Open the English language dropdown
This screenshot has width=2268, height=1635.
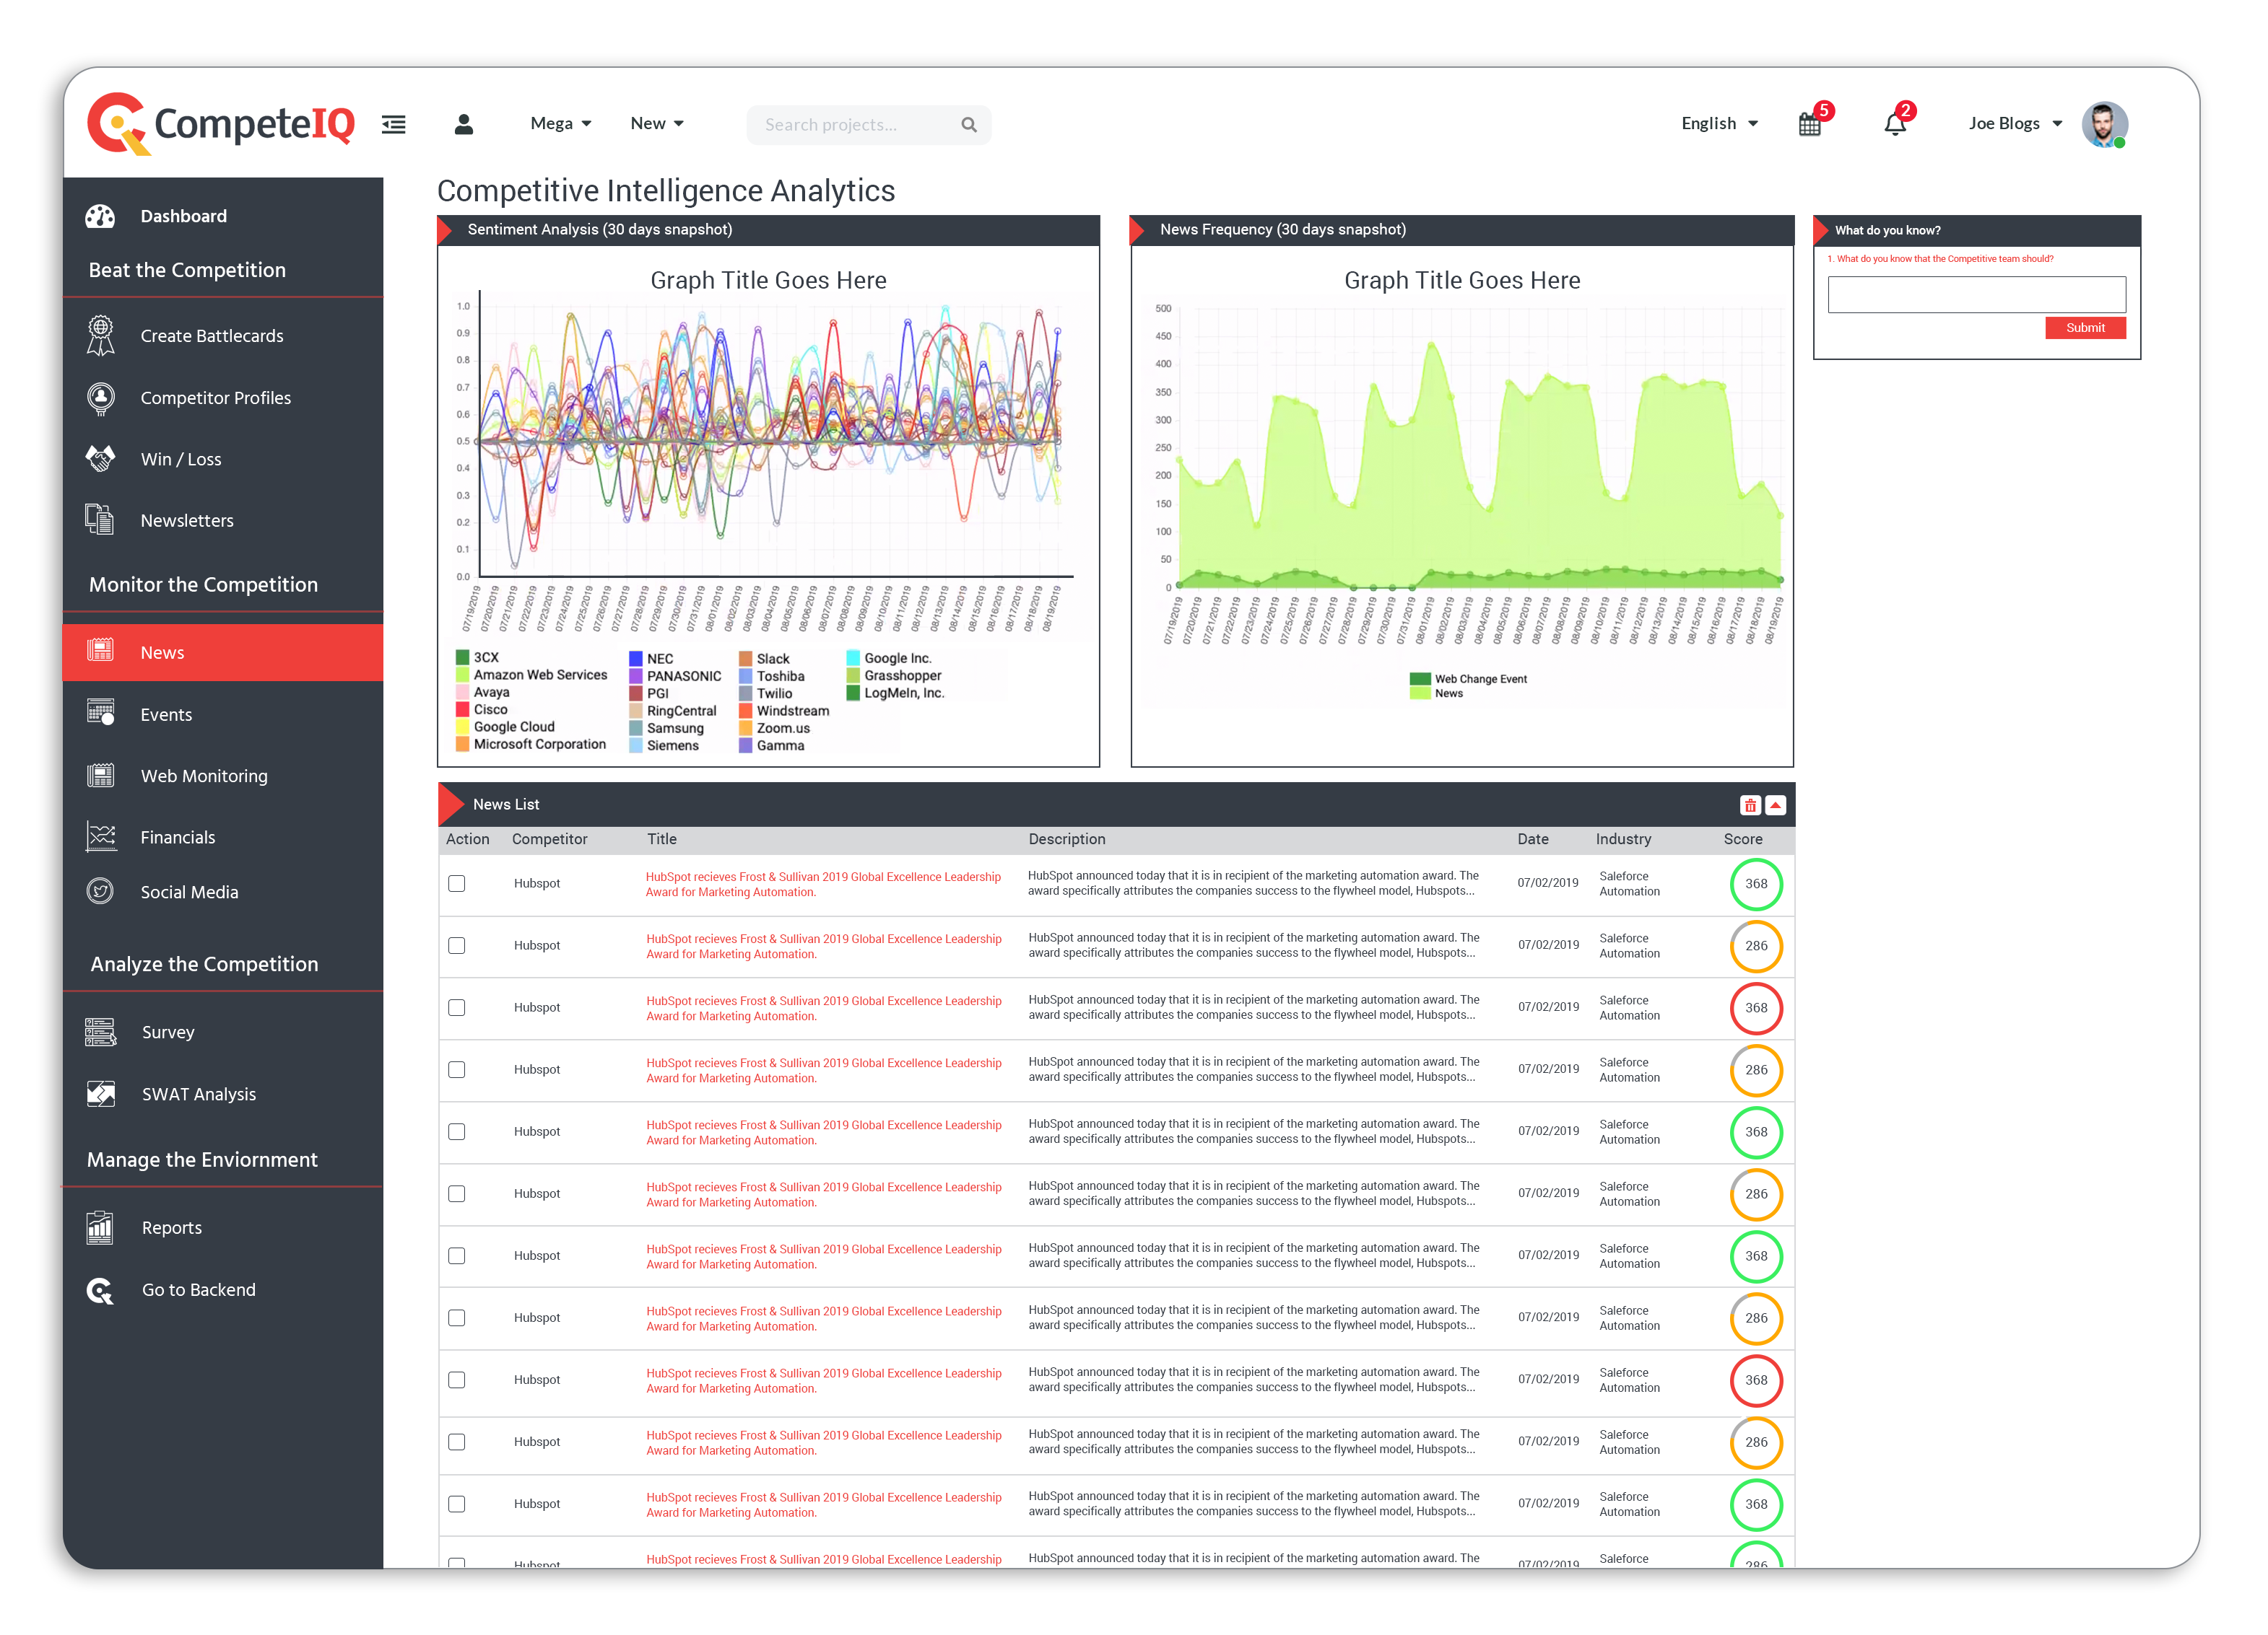click(x=1720, y=124)
